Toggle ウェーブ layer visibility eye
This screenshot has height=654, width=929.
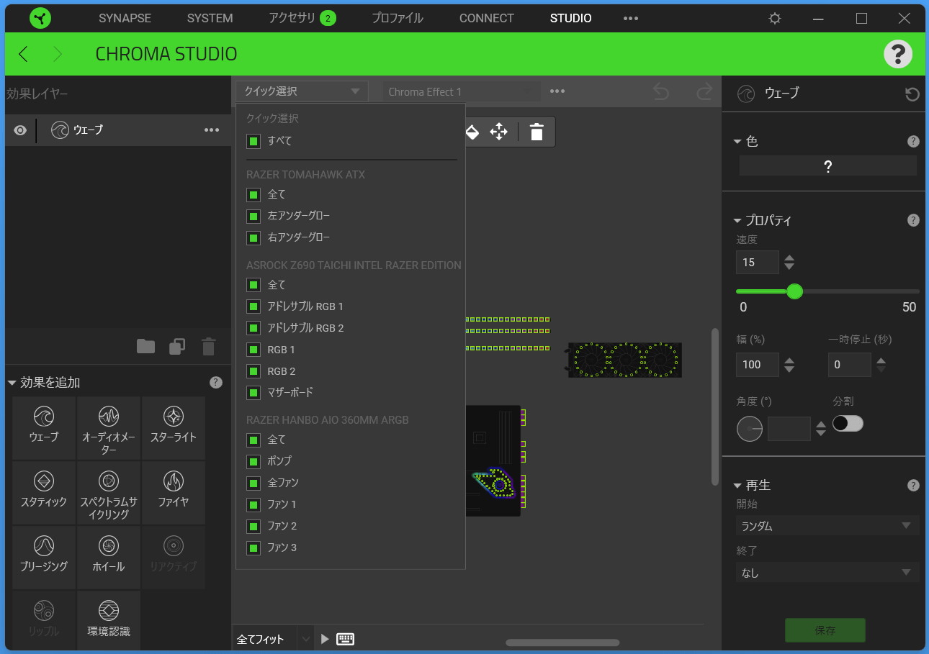click(x=20, y=130)
